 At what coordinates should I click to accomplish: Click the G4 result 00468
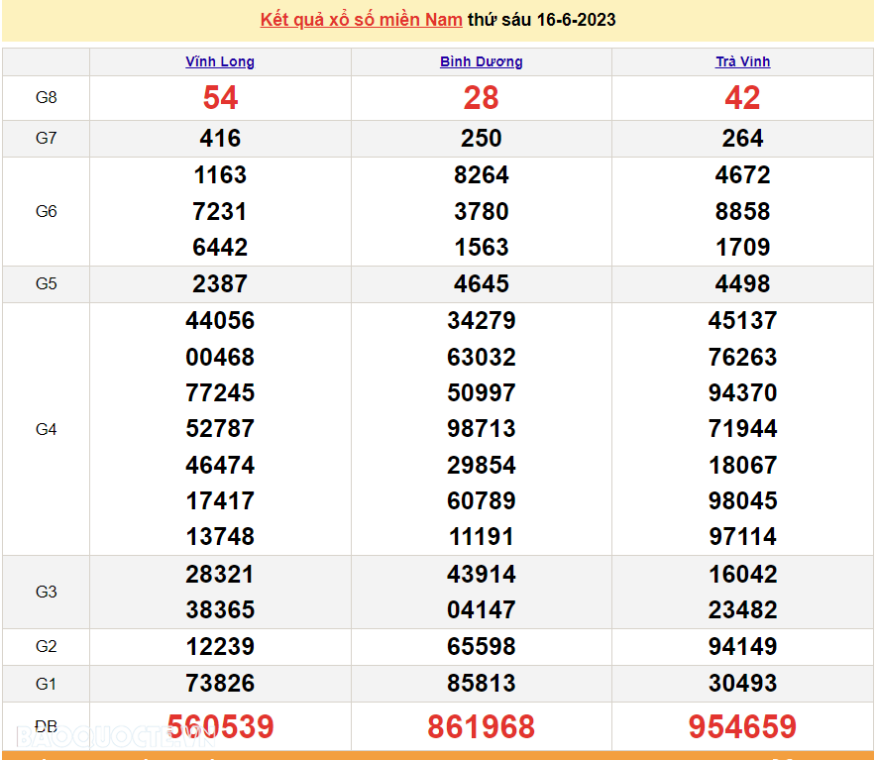pos(220,357)
